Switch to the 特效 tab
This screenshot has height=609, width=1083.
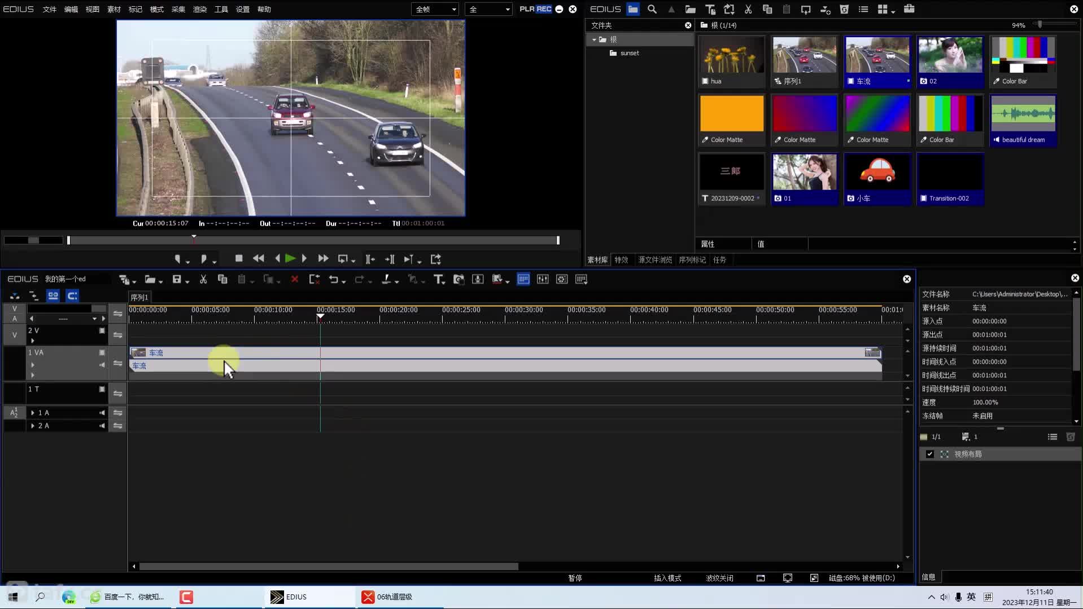pos(622,260)
